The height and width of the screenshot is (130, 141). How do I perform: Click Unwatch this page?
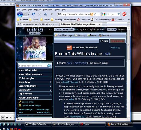coord(105,35)
